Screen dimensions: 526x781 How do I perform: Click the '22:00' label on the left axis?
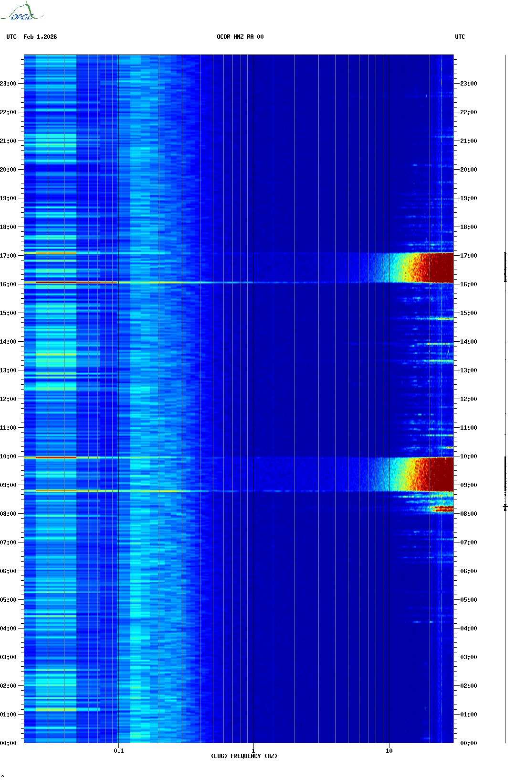pyautogui.click(x=8, y=112)
